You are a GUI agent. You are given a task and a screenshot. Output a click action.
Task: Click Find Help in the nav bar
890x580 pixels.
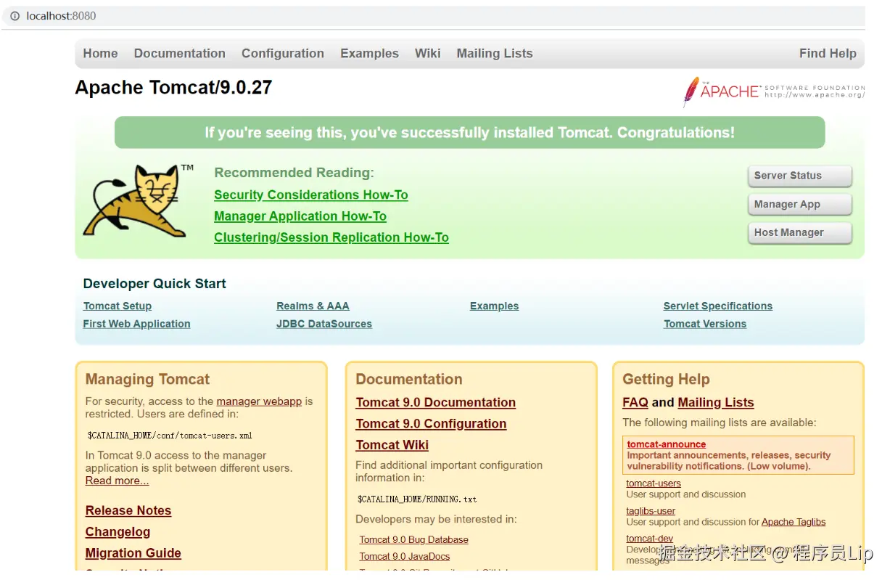pyautogui.click(x=828, y=54)
